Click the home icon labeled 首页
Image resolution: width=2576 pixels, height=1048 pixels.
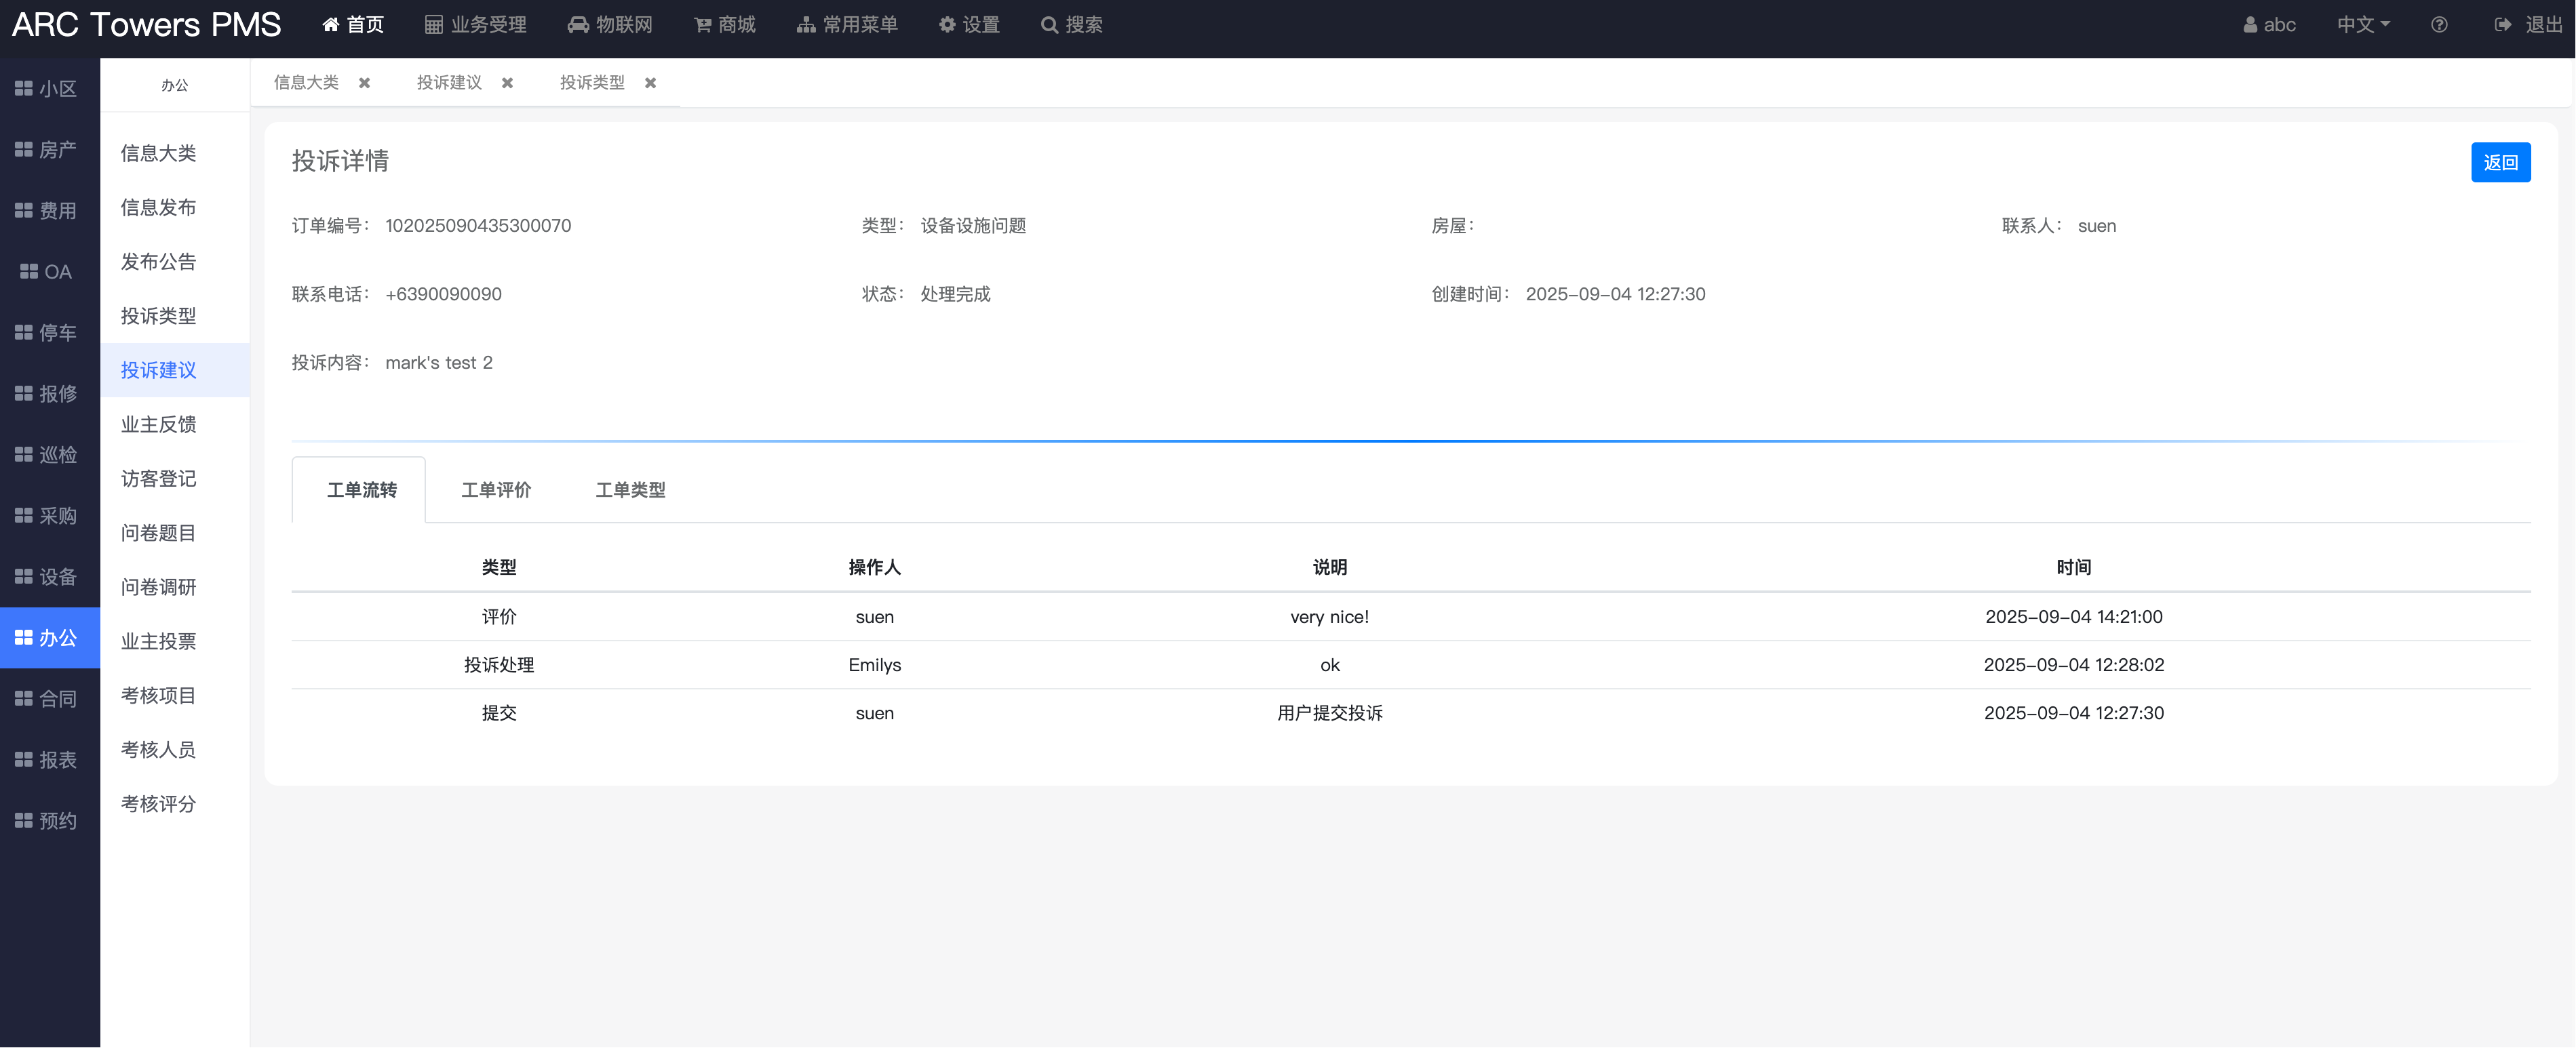331,25
